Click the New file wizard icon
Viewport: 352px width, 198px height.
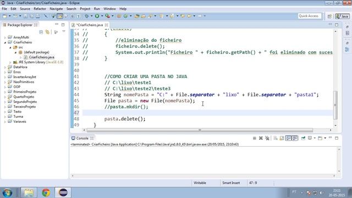(x=5, y=16)
